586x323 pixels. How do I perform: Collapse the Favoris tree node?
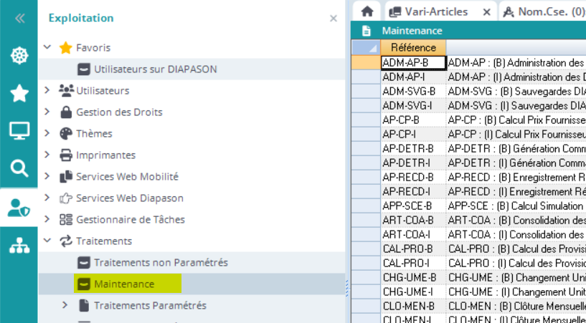tap(47, 47)
